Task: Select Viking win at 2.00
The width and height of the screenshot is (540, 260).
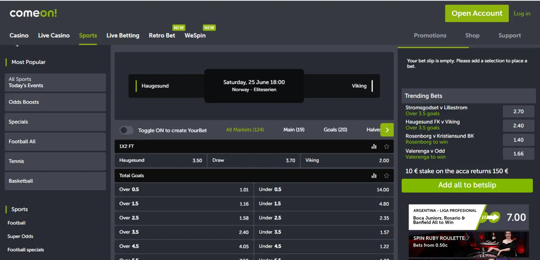Action: pyautogui.click(x=347, y=161)
